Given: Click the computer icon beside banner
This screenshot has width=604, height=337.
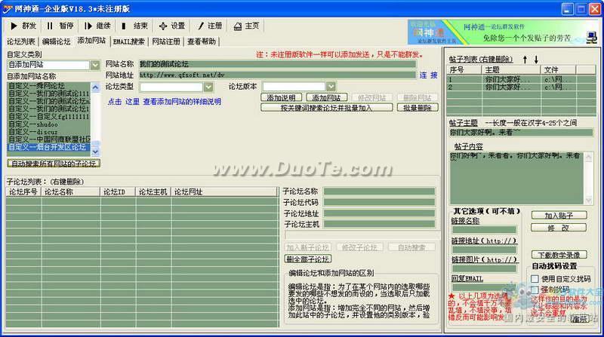Looking at the screenshot, I should [x=591, y=37].
